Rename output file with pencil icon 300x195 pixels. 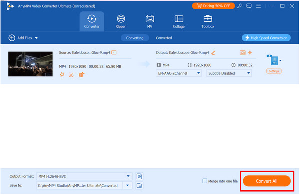click(x=213, y=53)
